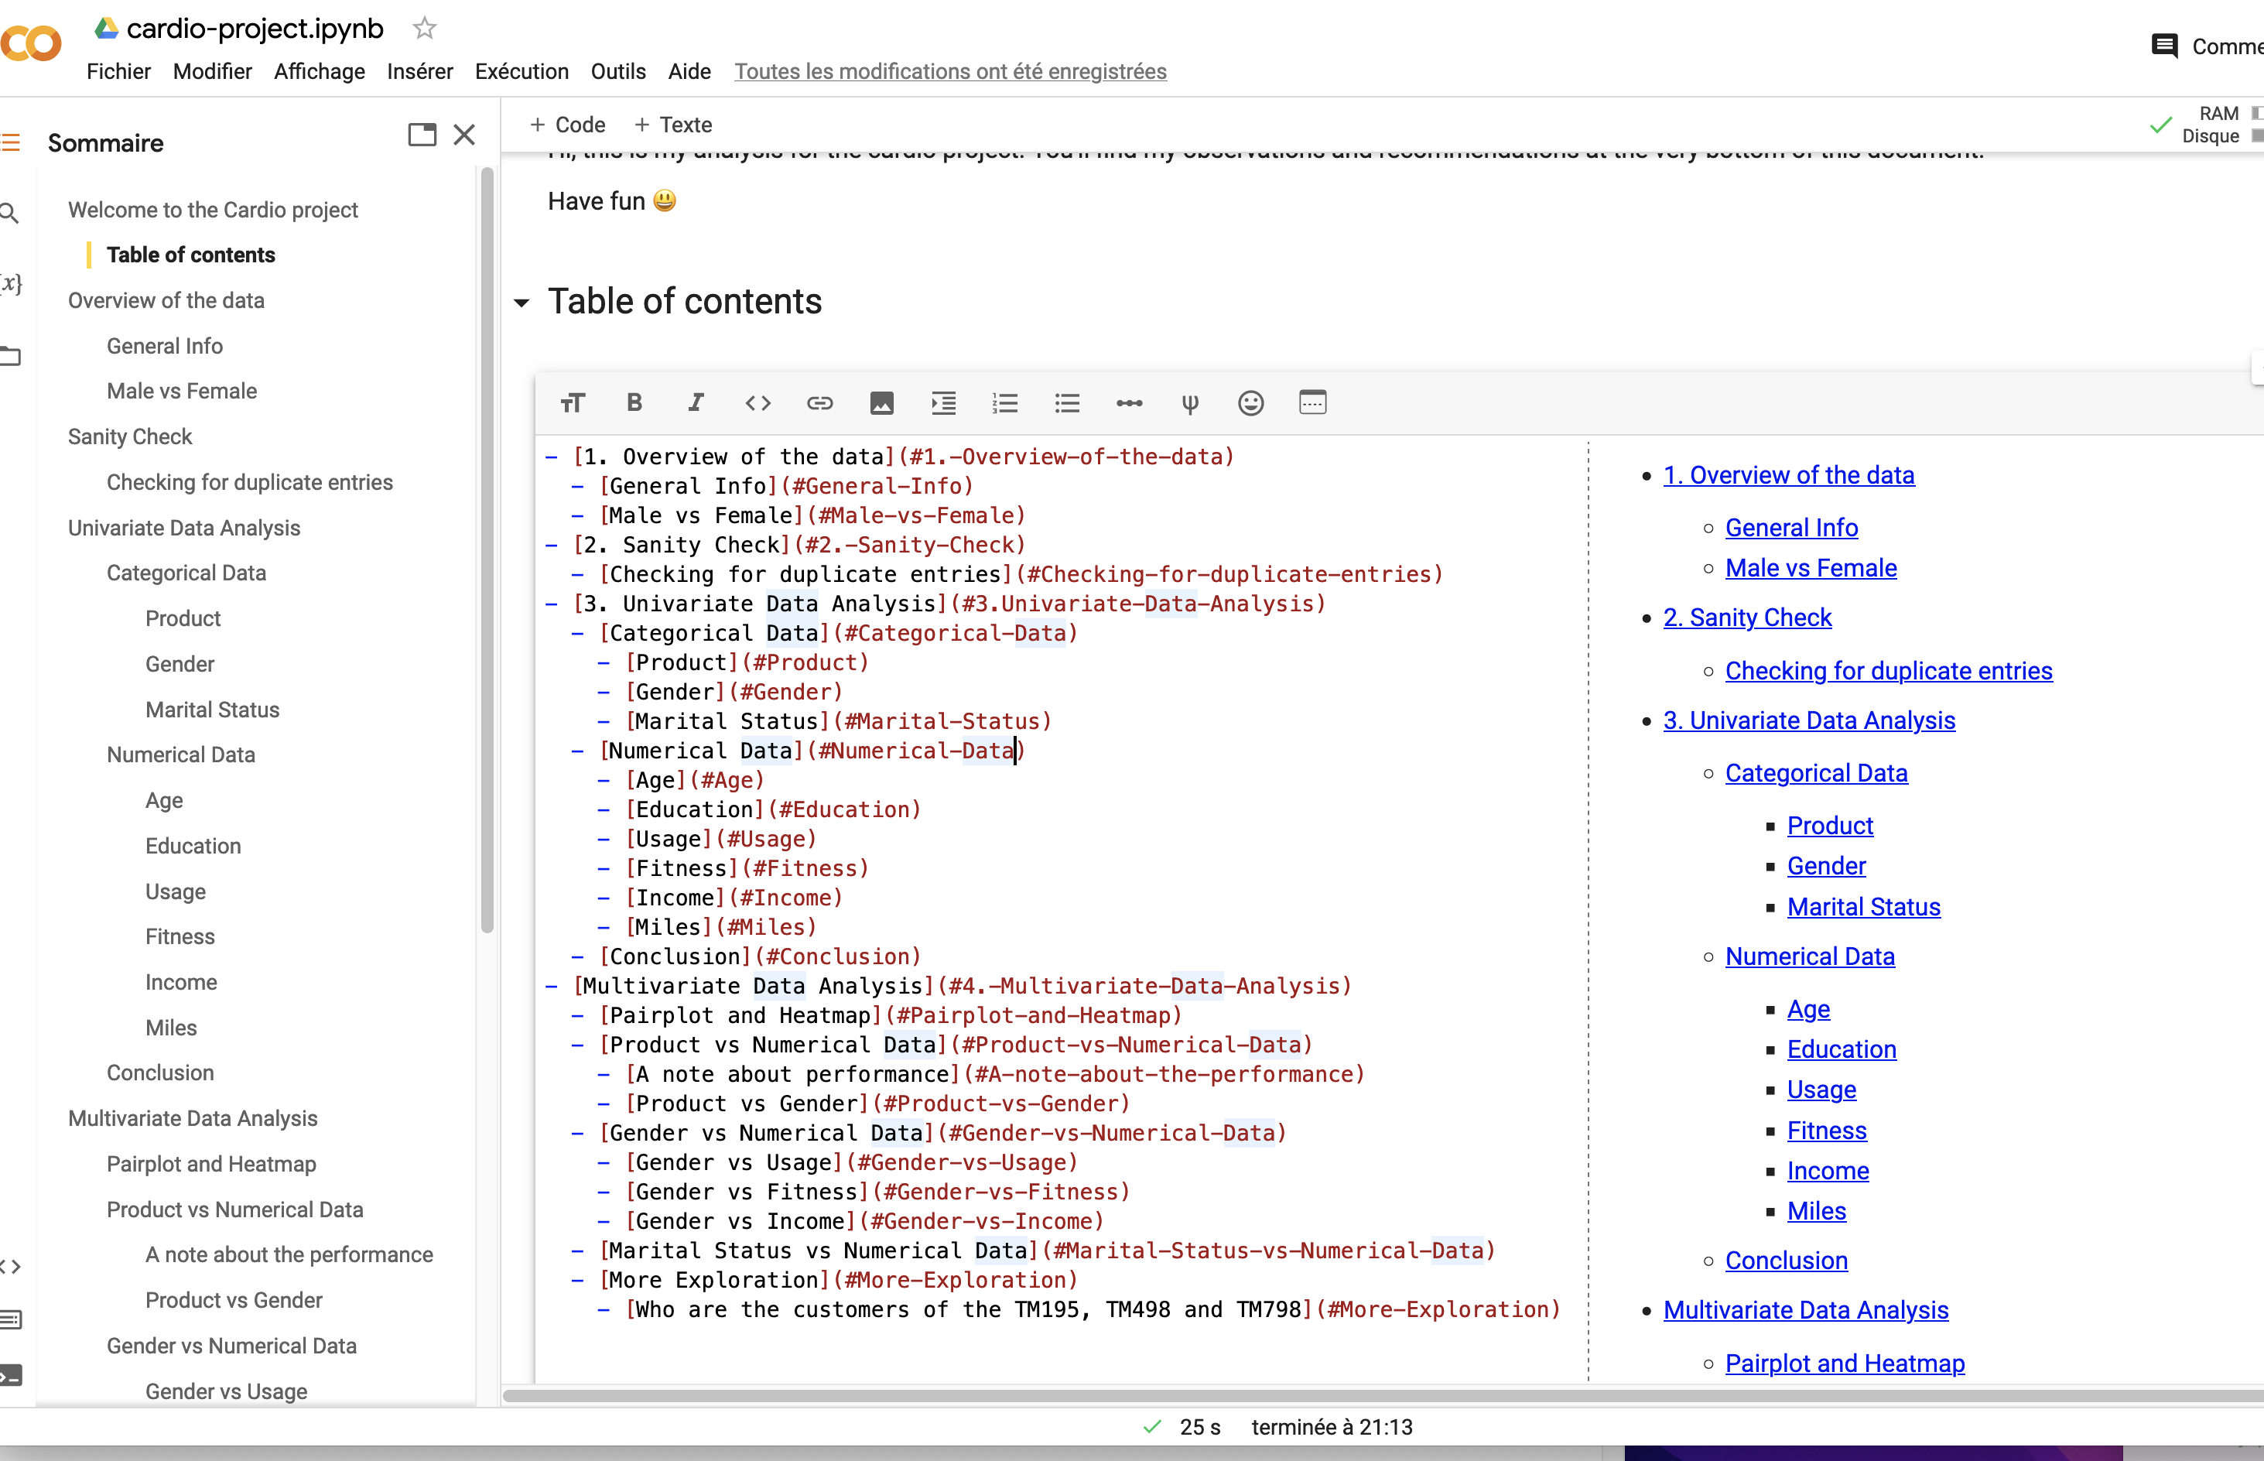Screen dimensions: 2264x1461
Task: Add a new Code cell
Action: coord(568,125)
